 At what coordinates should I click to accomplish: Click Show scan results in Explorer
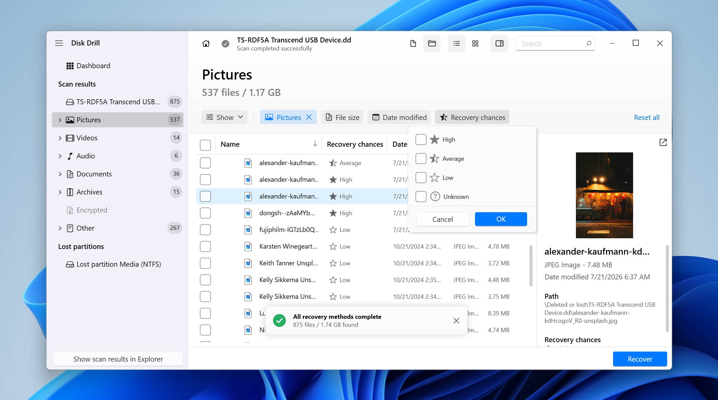point(118,359)
